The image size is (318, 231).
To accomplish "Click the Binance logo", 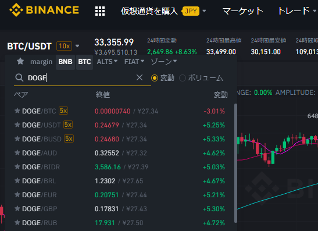I will 44,10.
